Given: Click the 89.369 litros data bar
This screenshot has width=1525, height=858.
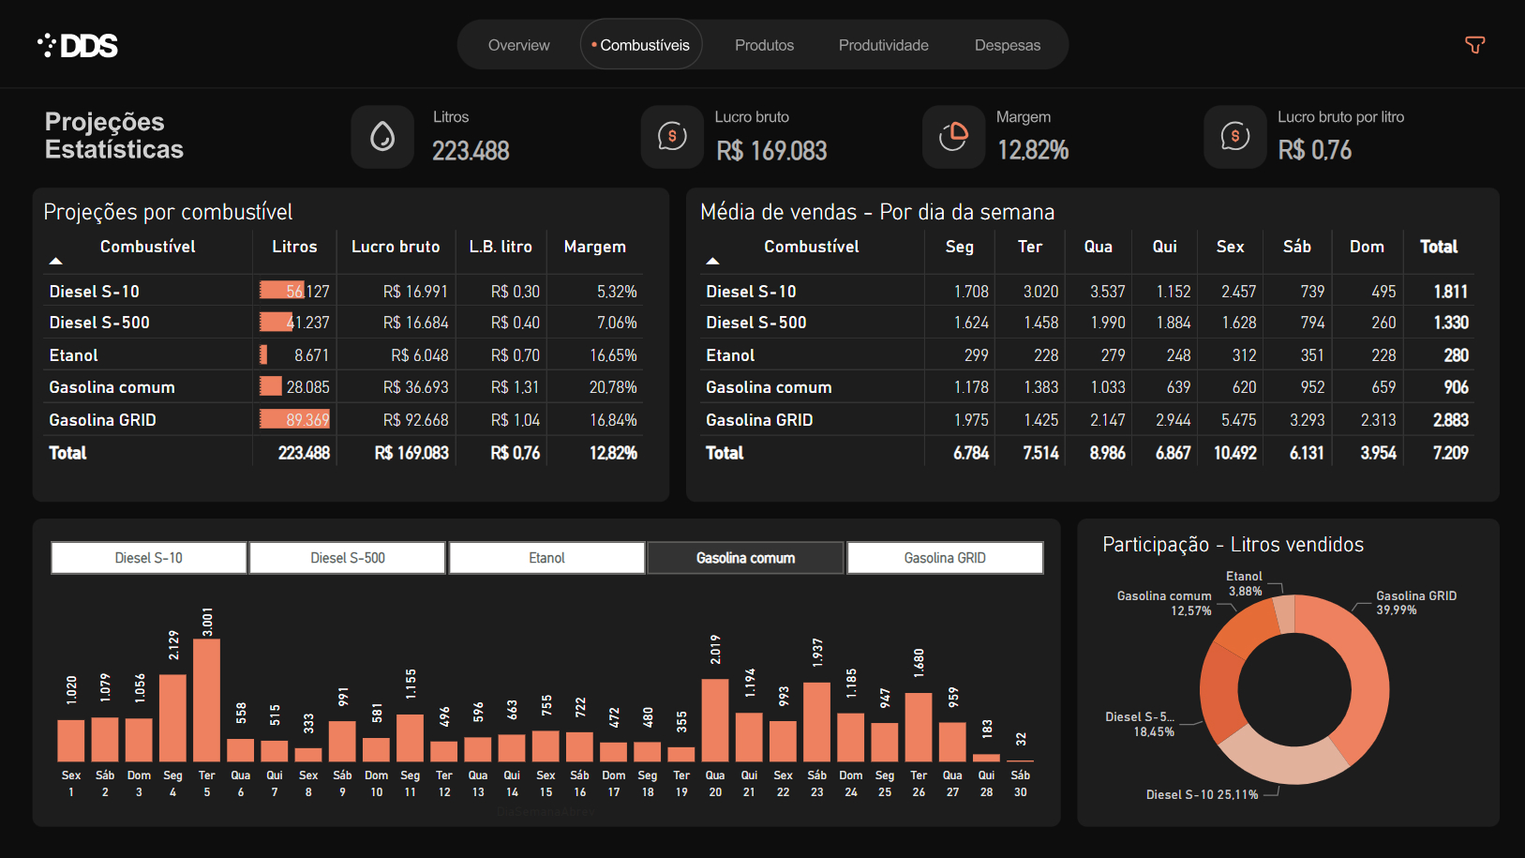Looking at the screenshot, I should tap(294, 419).
